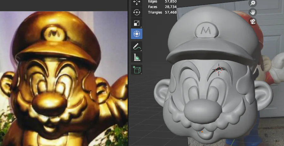Image resolution: width=284 pixels, height=146 pixels.
Task: Click the pan view hand icon
Action: pos(253,12)
